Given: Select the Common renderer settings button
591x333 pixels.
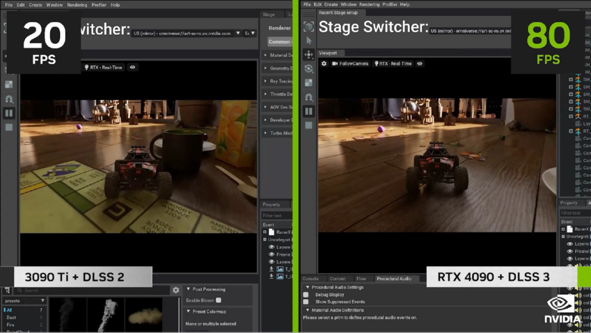Looking at the screenshot, I should [280, 41].
